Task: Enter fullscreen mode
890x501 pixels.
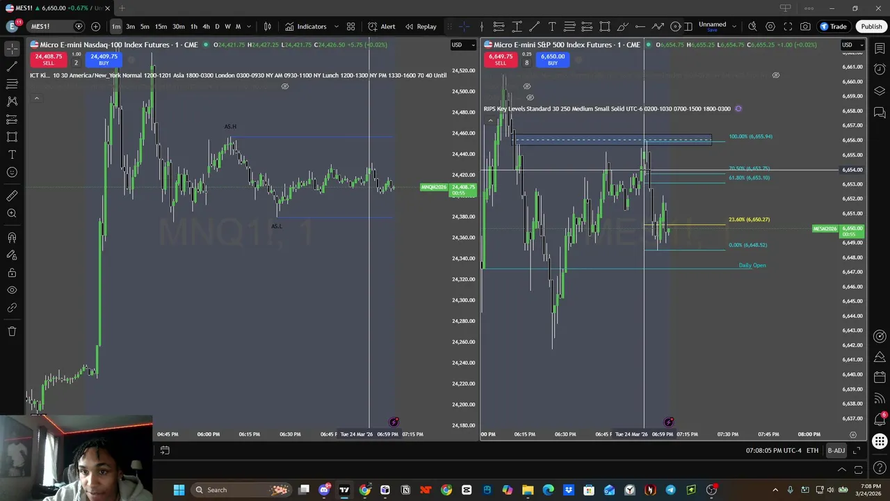Action: click(788, 26)
